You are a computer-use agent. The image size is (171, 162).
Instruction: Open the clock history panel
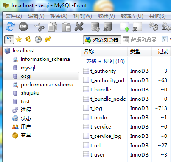(38, 39)
